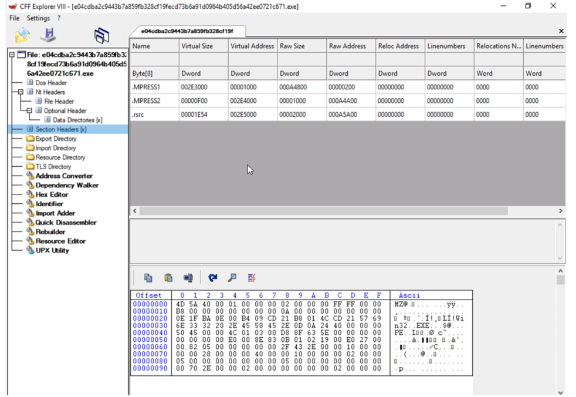The height and width of the screenshot is (397, 576).
Task: Click the Open file toolbar icon
Action: click(22, 35)
